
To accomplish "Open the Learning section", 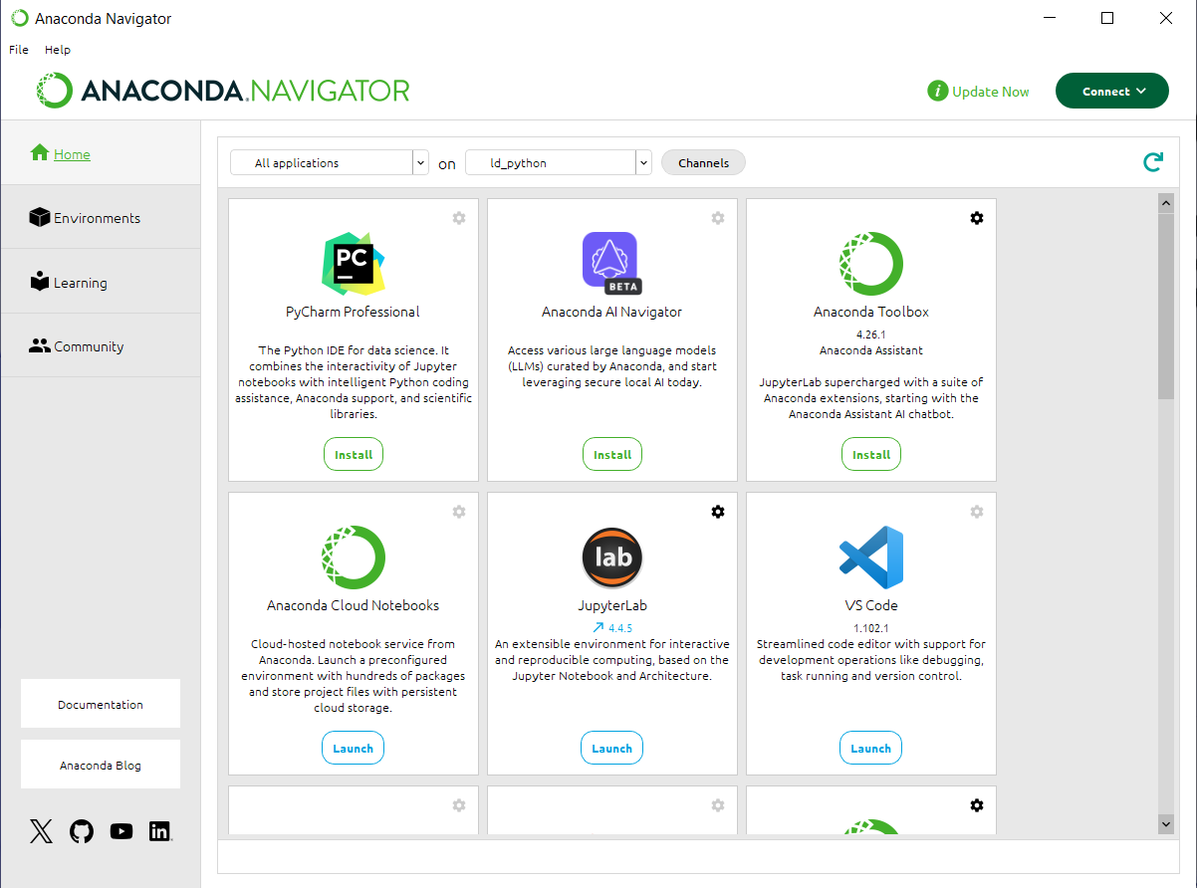I will tap(80, 282).
